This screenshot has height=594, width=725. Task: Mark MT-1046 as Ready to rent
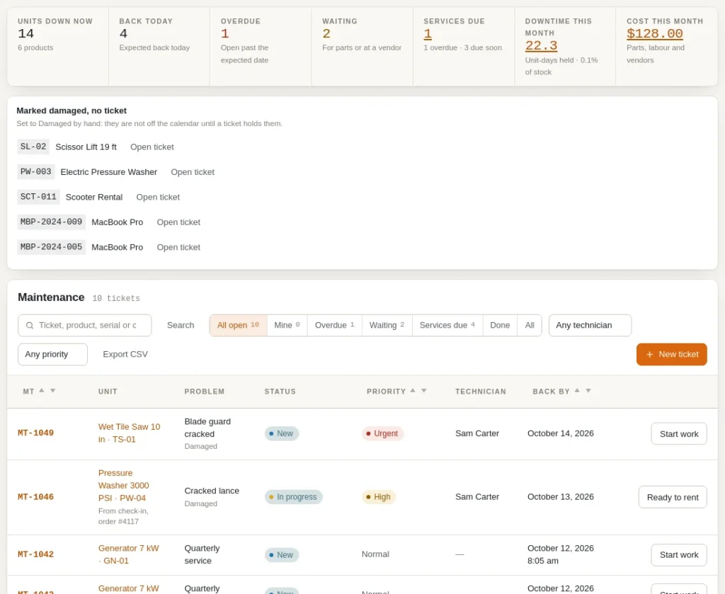coord(673,497)
